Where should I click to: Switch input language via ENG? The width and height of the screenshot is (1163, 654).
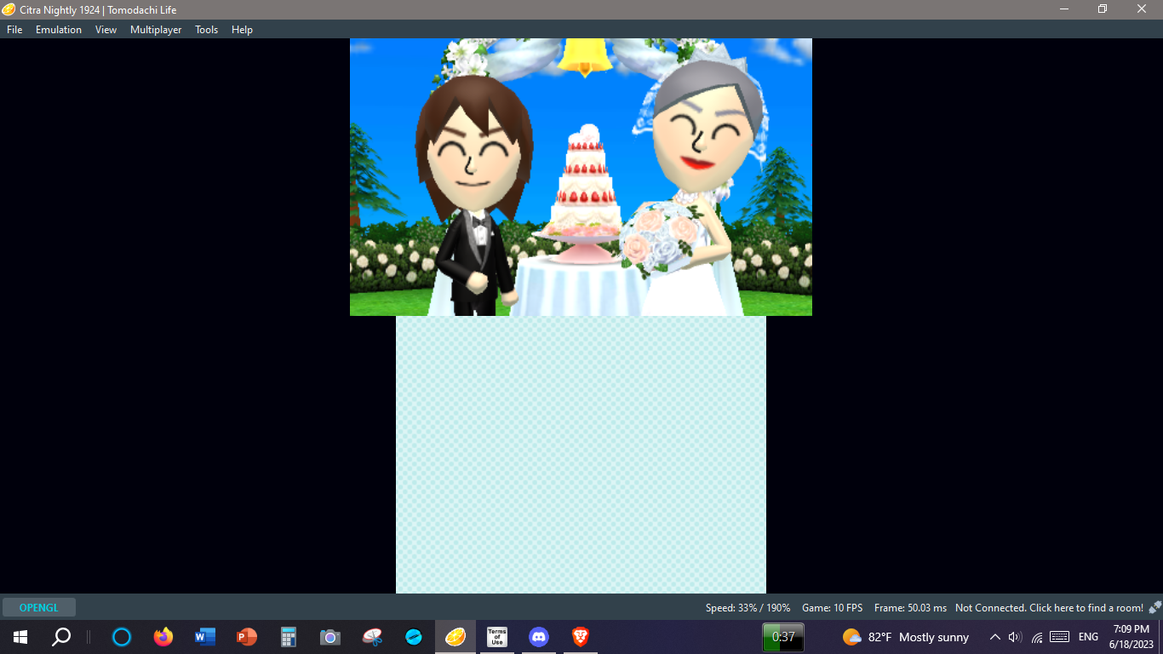[x=1088, y=637]
